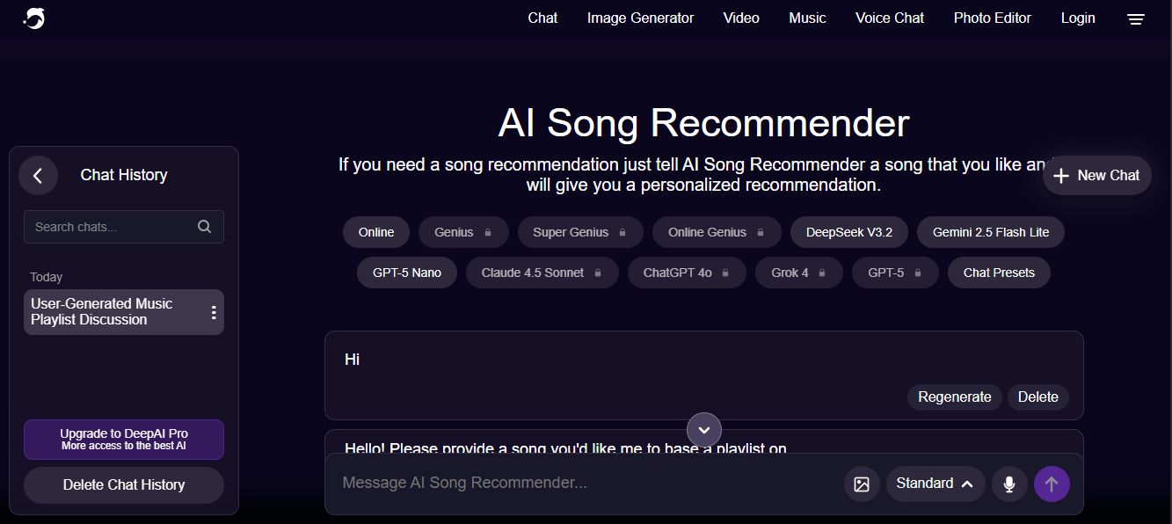This screenshot has width=1172, height=524.
Task: Open the Chat Presets selector
Action: pyautogui.click(x=998, y=272)
